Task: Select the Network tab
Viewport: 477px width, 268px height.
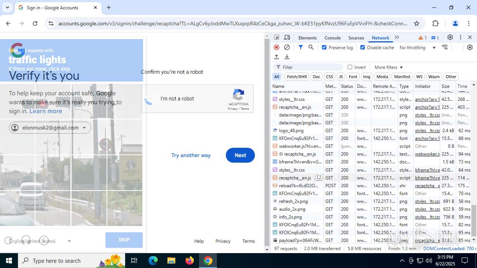Action: (380, 38)
